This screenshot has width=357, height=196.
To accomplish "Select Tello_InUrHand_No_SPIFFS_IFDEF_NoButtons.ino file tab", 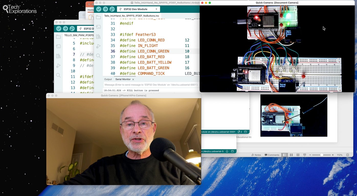I will tap(131, 16).
